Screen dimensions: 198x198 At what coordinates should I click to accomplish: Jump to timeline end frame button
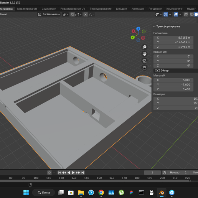click(x=82, y=173)
